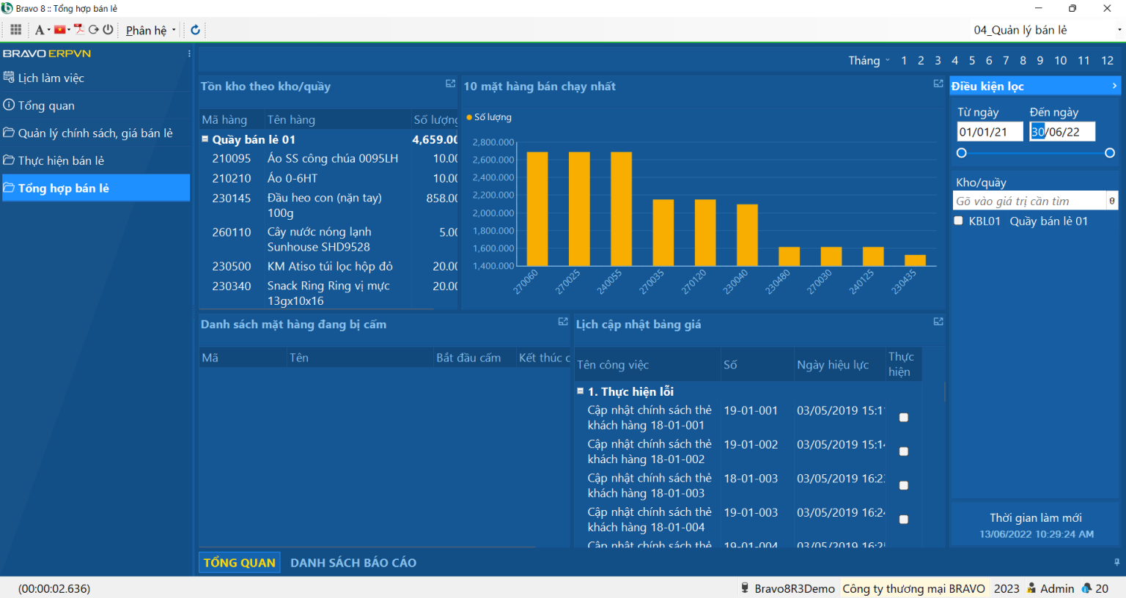Collapse the 1. Thực hiện lỗi group

pos(580,391)
